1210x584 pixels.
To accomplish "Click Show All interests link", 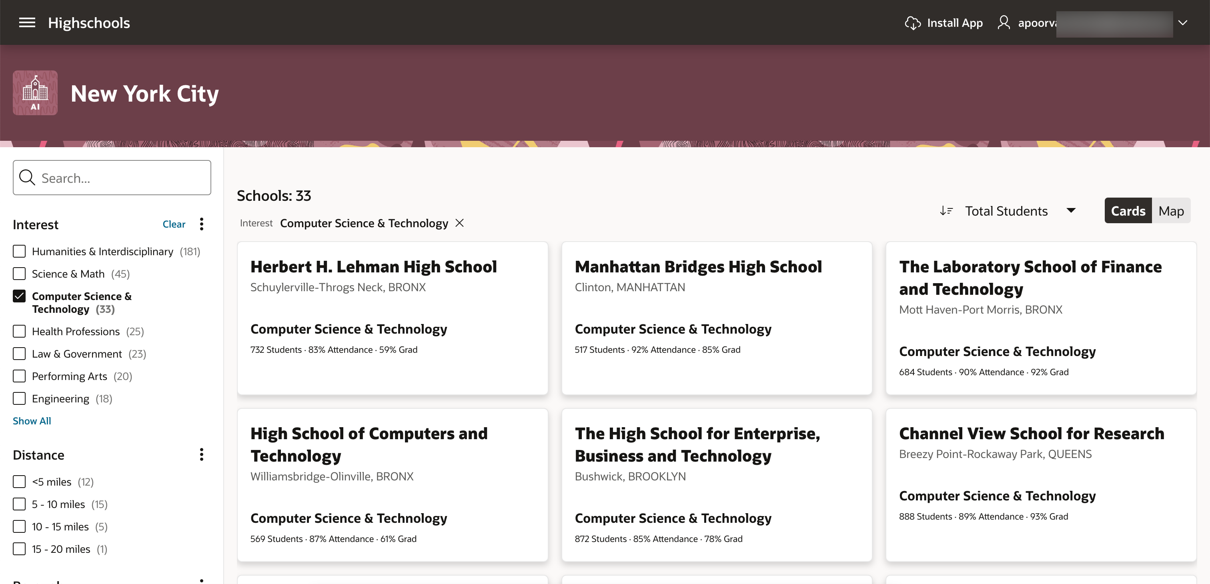I will click(32, 421).
